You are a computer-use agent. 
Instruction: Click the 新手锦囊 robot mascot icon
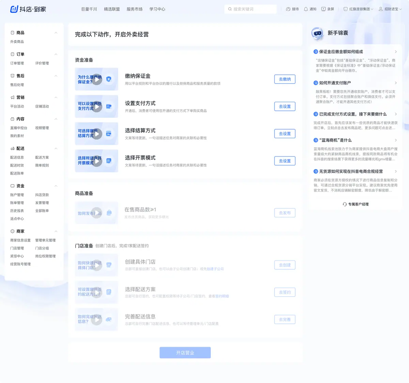(318, 33)
